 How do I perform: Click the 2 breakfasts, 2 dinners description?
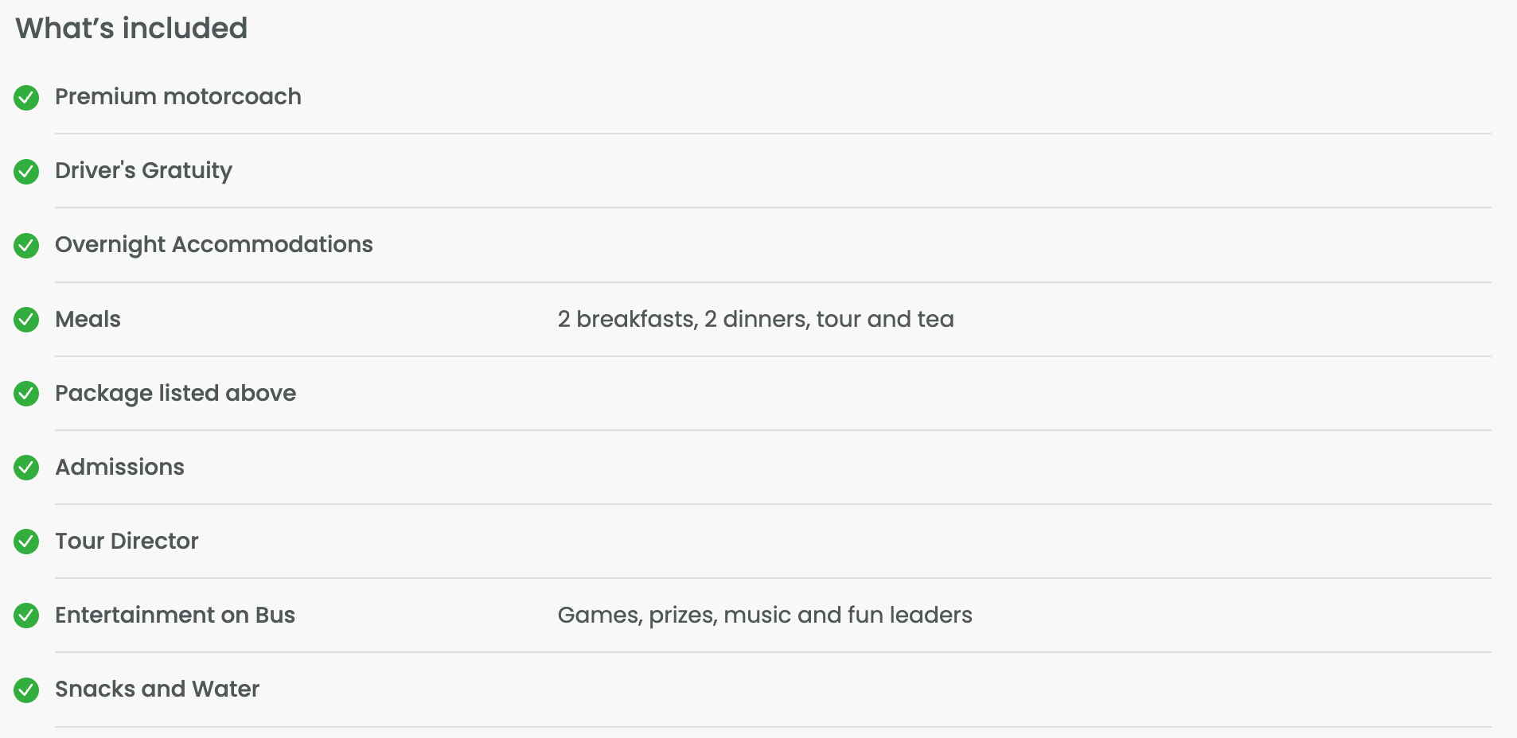click(755, 320)
